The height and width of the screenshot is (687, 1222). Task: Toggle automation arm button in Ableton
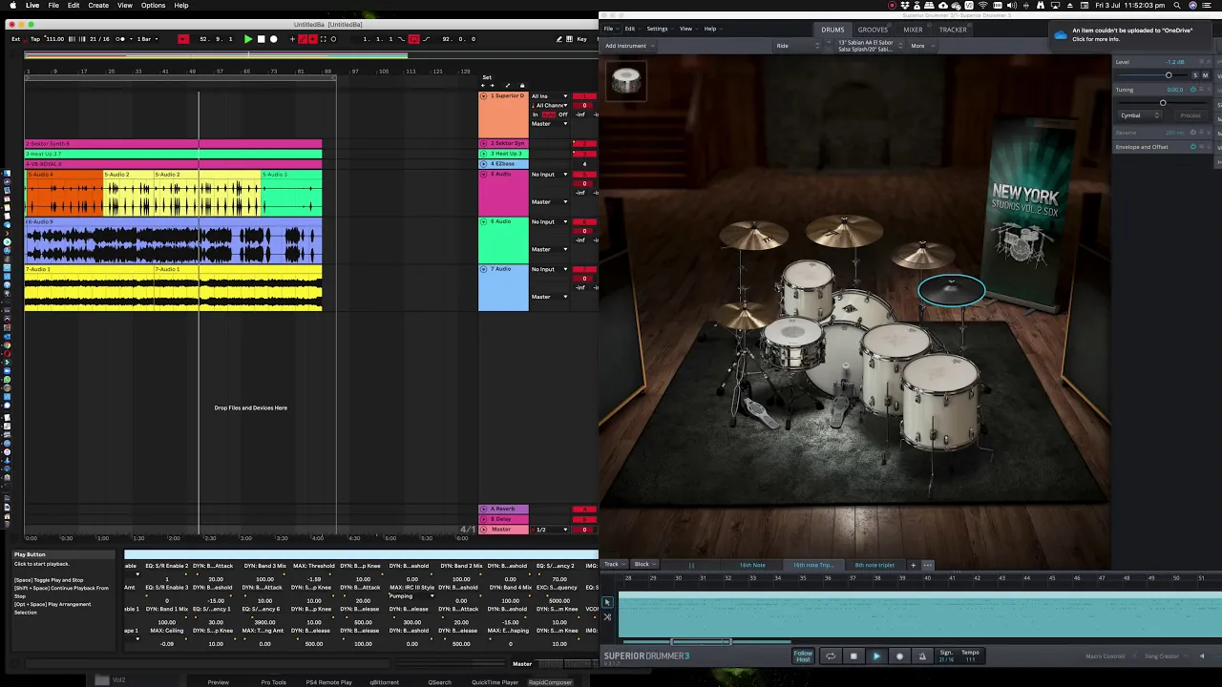pos(303,39)
